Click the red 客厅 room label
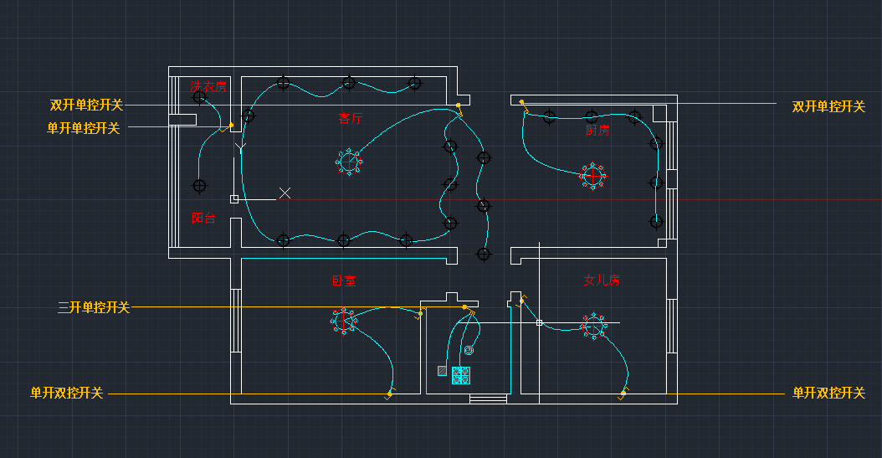 click(351, 118)
